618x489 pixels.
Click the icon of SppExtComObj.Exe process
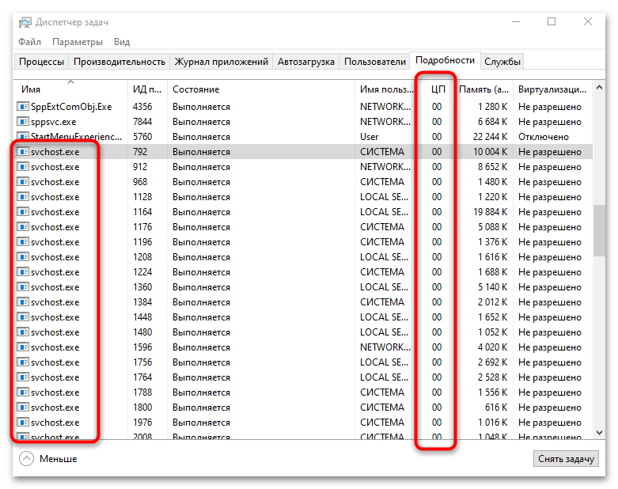point(23,106)
